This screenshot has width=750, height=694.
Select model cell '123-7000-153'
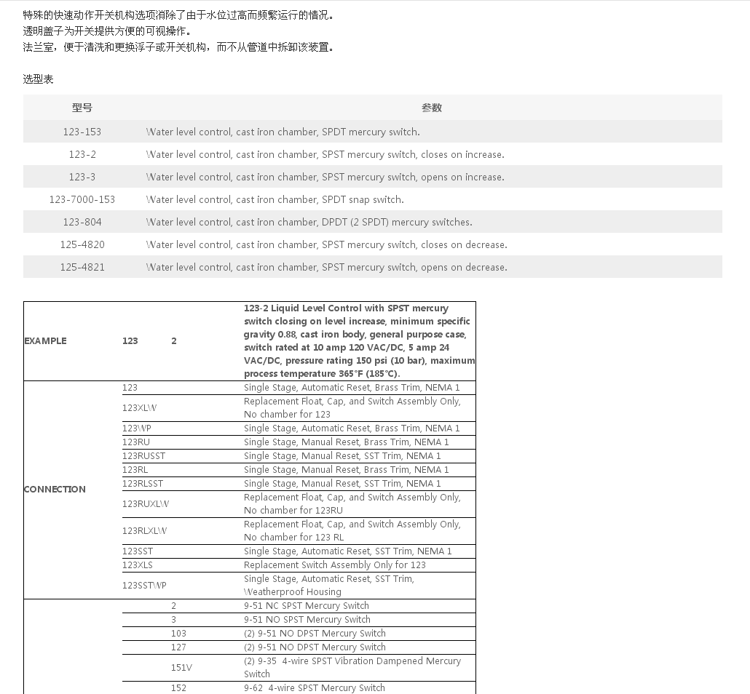click(x=82, y=199)
